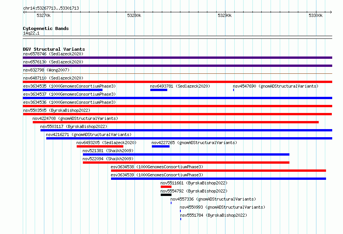Viewport: 343px width, 234px height.
Task: Select the esv3634539 blue variant bar
Action: pos(219,179)
